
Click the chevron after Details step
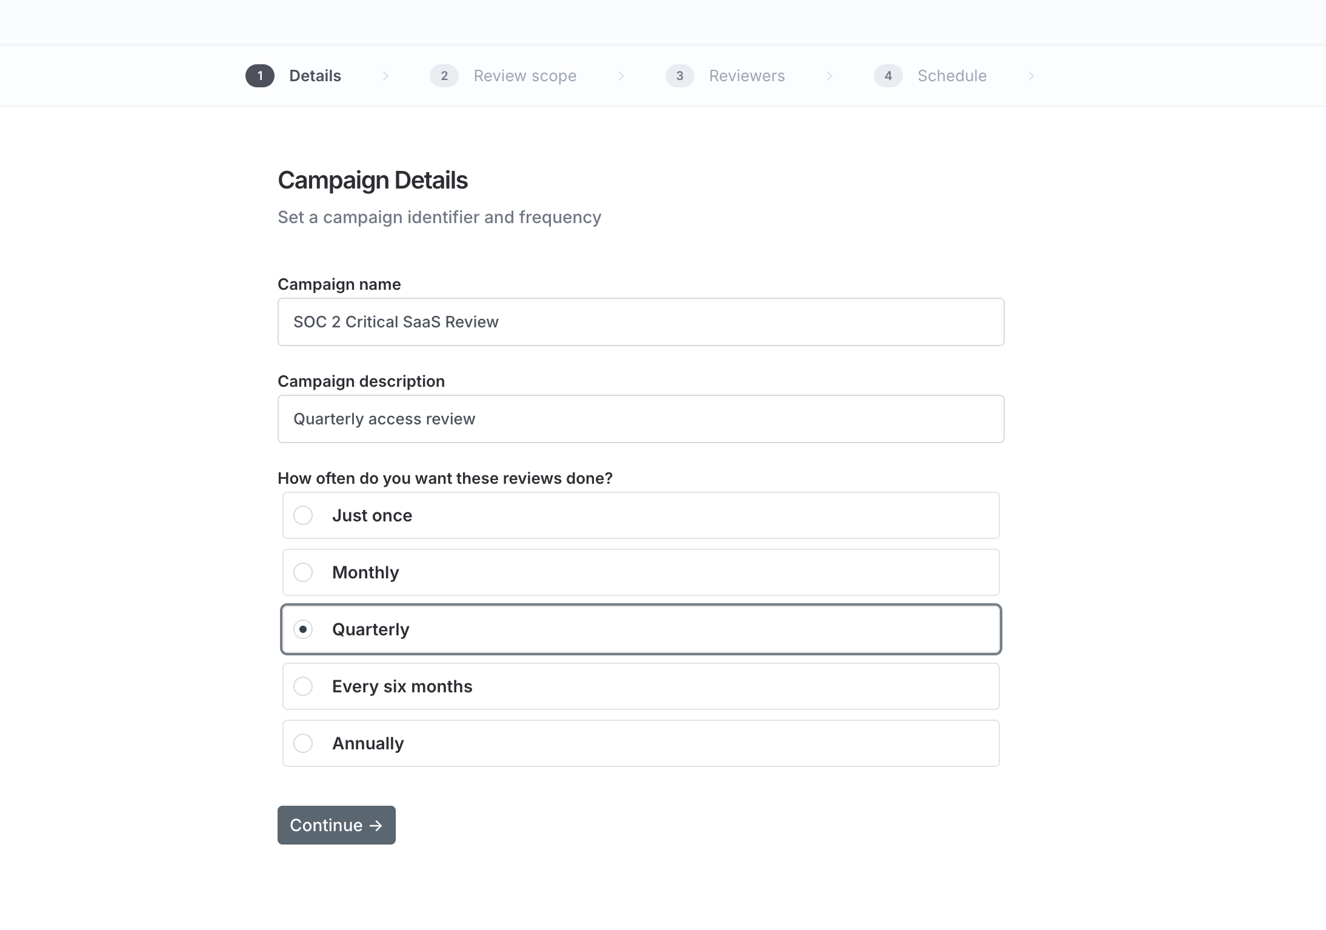coord(385,76)
